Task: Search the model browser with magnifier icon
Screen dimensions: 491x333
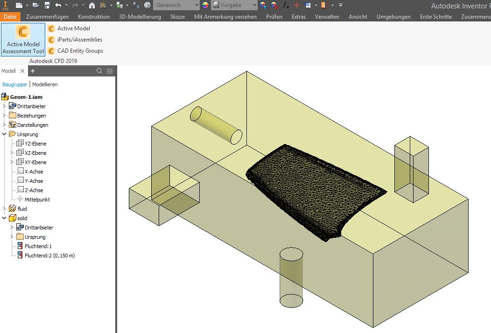Action: [x=98, y=71]
